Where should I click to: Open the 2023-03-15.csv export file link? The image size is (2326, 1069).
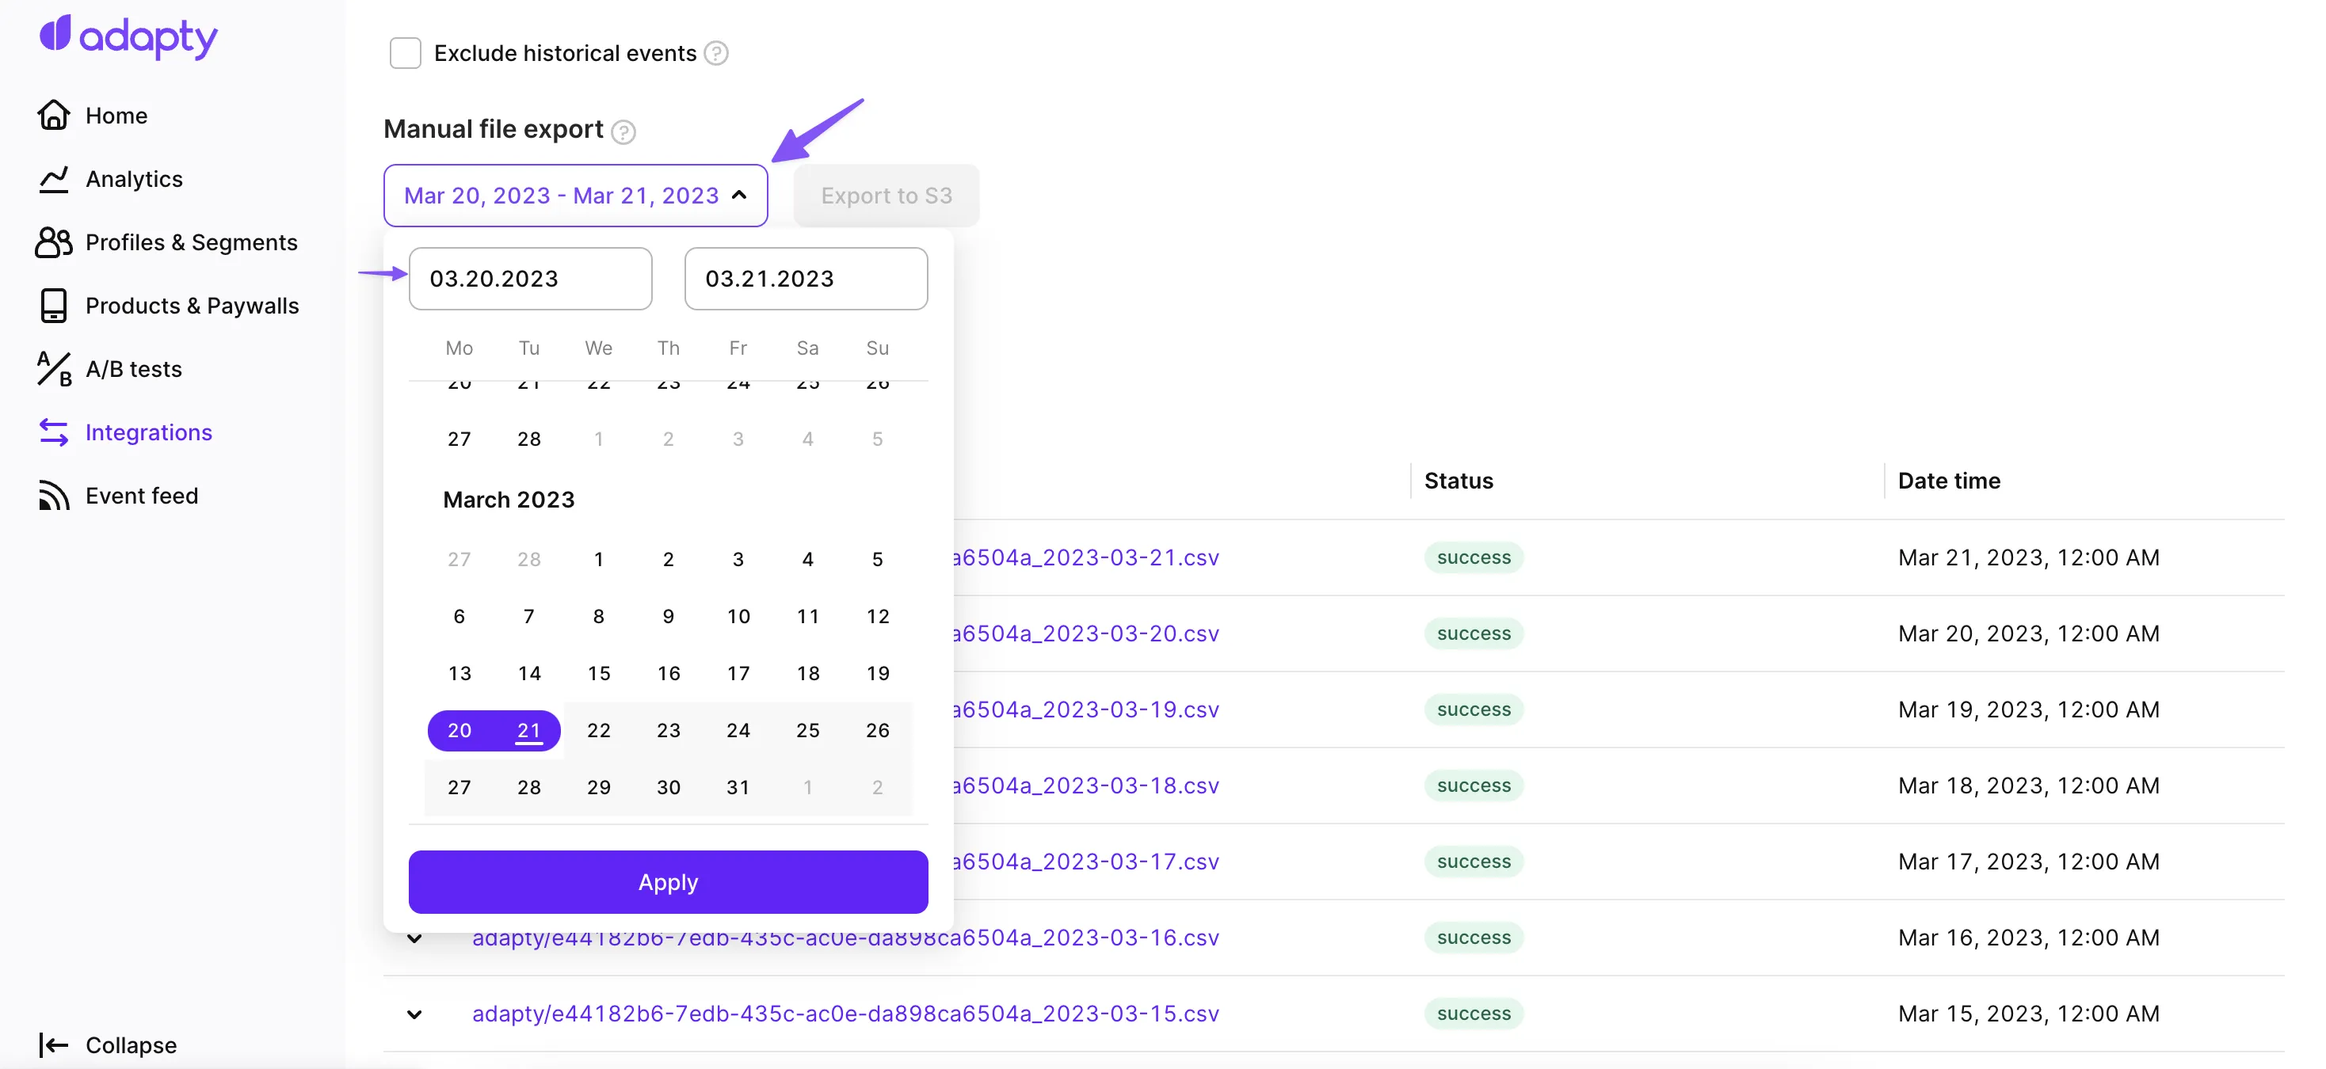click(845, 1013)
